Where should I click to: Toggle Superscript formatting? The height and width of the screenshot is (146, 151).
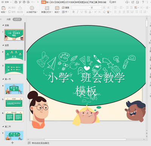pyautogui.click(x=96, y=12)
